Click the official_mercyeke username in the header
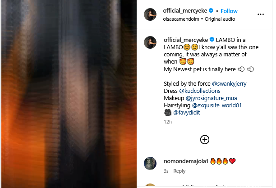Viewport: 276px width, 188px height. coord(185,11)
